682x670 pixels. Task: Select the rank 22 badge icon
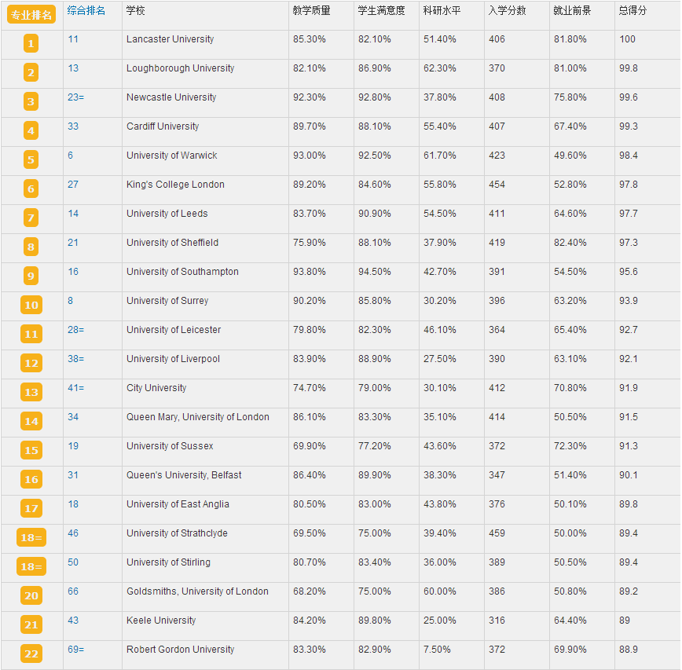pos(31,654)
